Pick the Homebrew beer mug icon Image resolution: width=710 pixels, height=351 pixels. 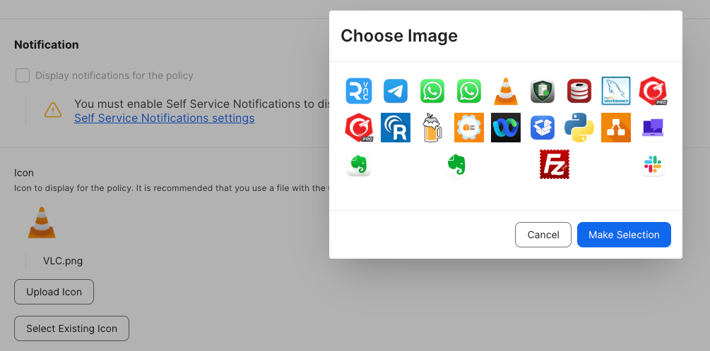click(x=432, y=128)
